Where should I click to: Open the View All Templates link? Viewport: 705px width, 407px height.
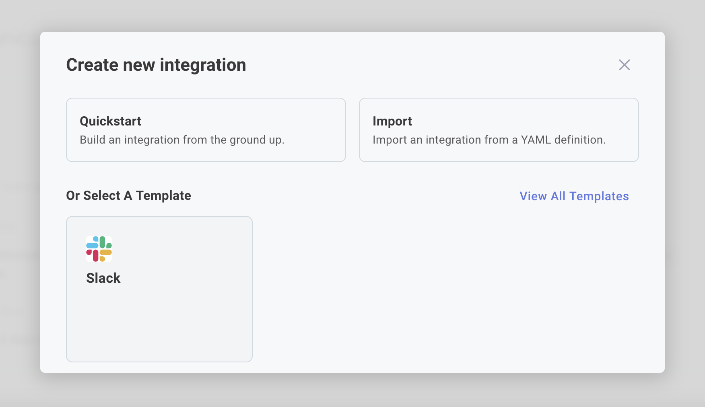pyautogui.click(x=574, y=196)
